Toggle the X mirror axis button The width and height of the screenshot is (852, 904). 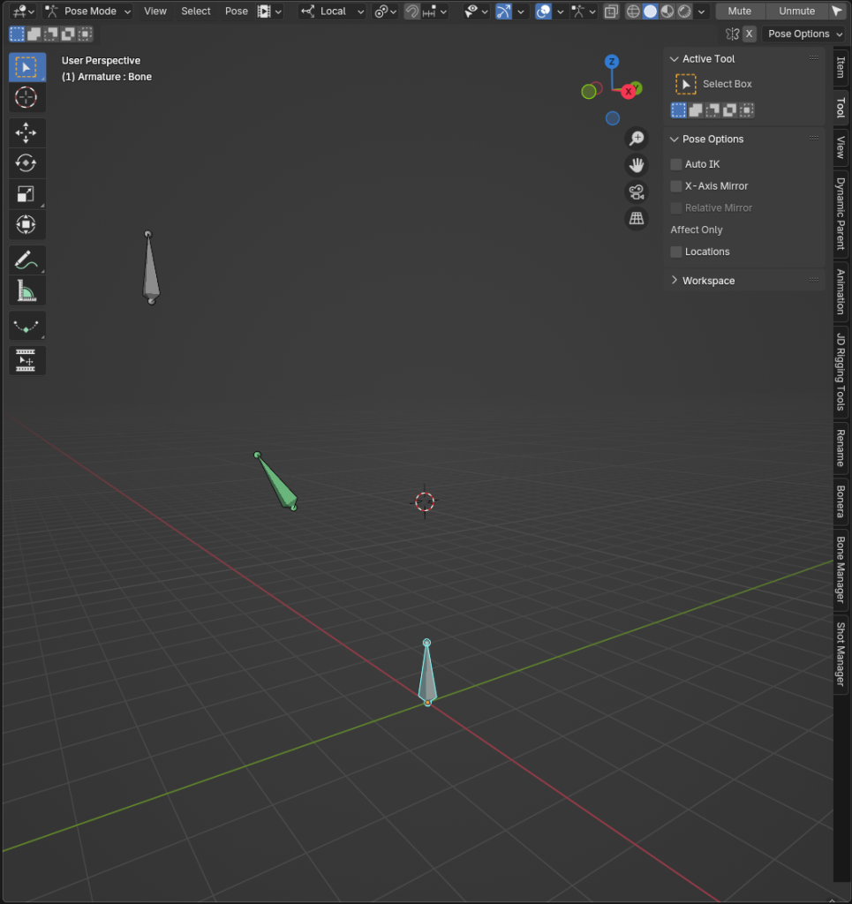click(x=749, y=34)
